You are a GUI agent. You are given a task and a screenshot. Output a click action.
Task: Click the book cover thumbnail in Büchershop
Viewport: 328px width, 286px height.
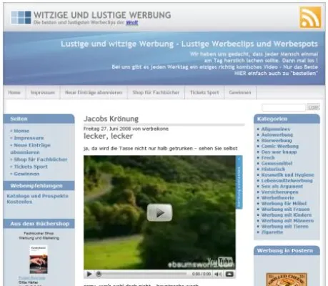click(39, 260)
